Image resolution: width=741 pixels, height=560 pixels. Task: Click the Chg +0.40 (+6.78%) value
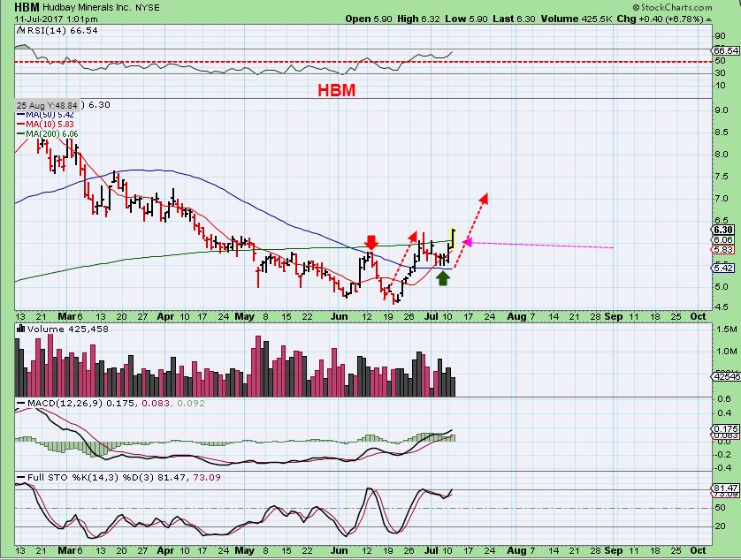point(661,19)
